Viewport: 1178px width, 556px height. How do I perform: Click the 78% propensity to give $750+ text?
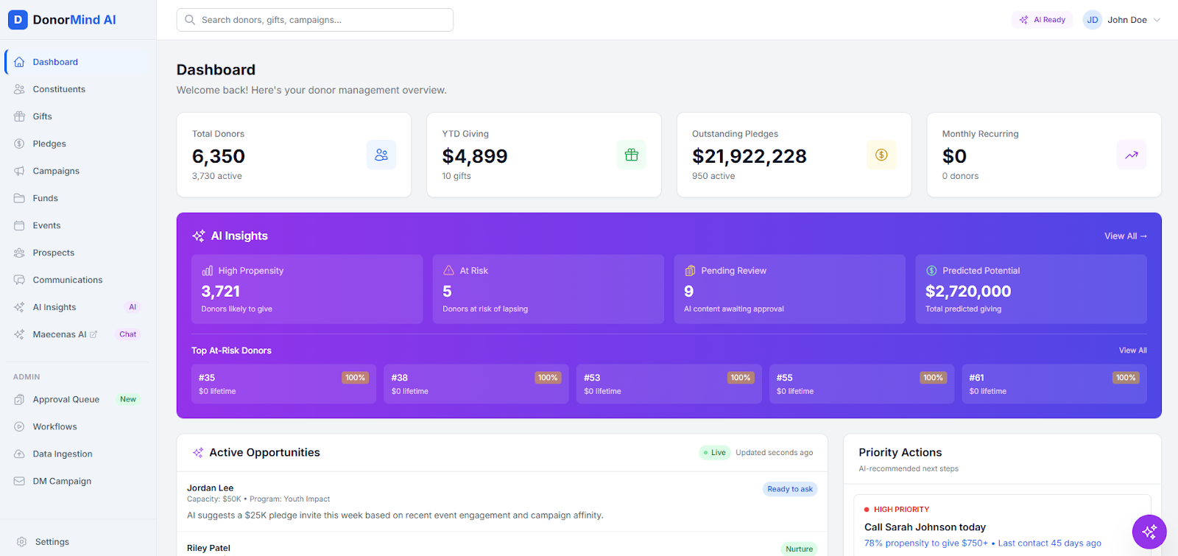926,543
